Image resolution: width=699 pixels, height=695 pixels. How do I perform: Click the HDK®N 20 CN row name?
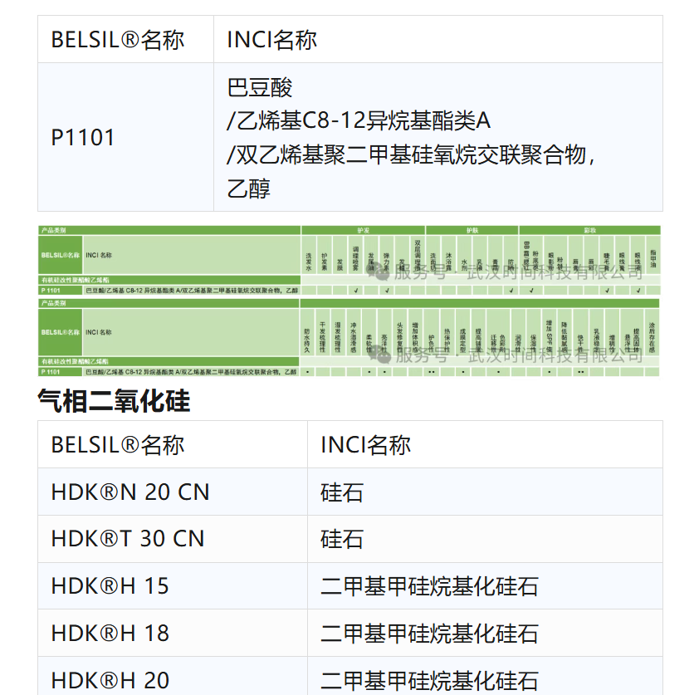130,492
